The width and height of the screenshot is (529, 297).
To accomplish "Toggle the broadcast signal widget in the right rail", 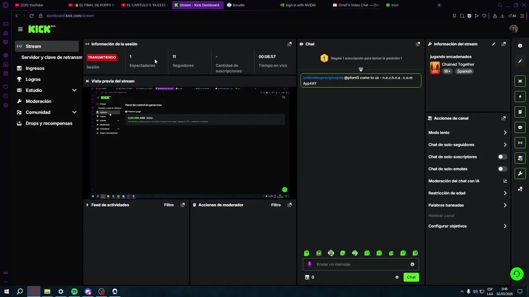I will click(x=520, y=143).
